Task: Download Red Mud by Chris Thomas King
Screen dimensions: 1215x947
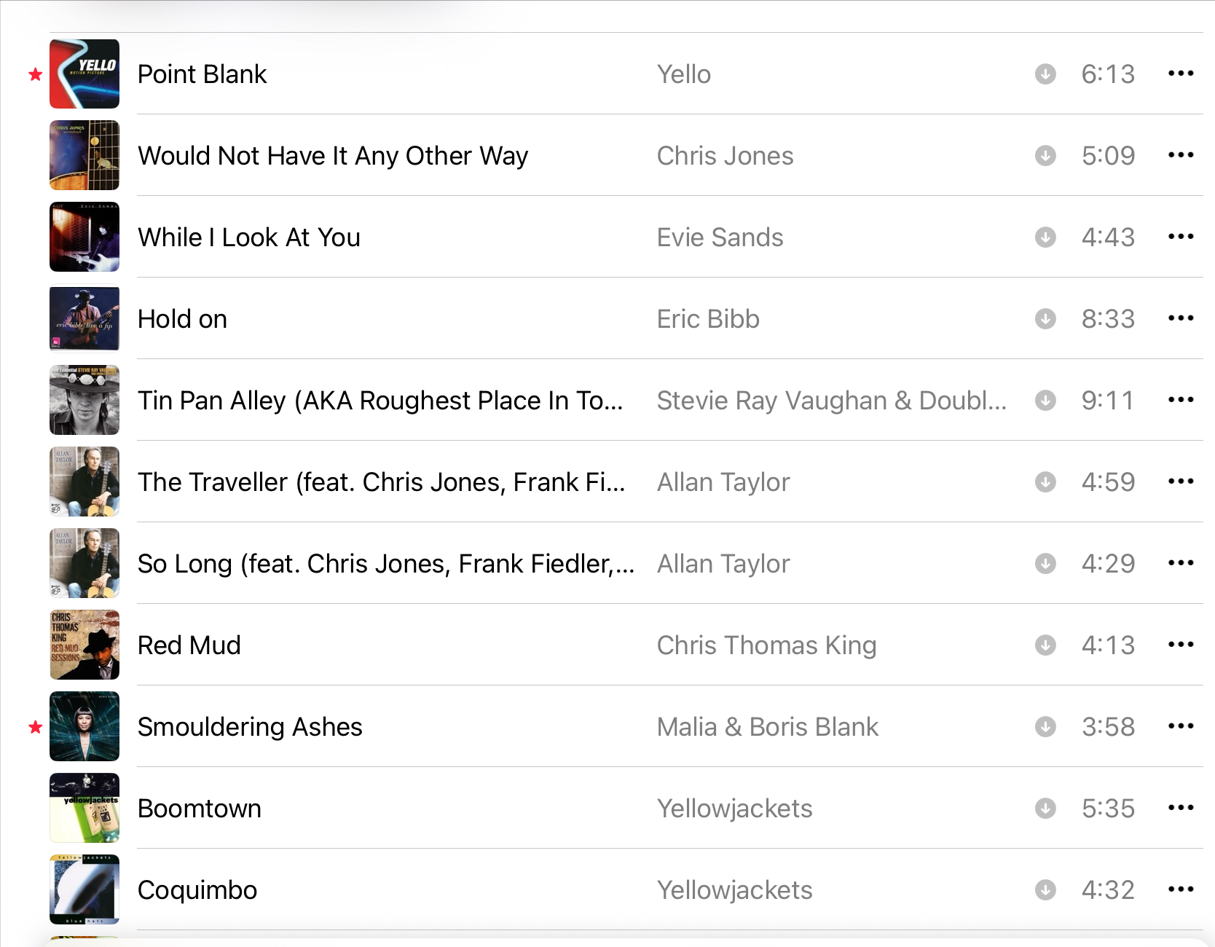Action: [1045, 645]
